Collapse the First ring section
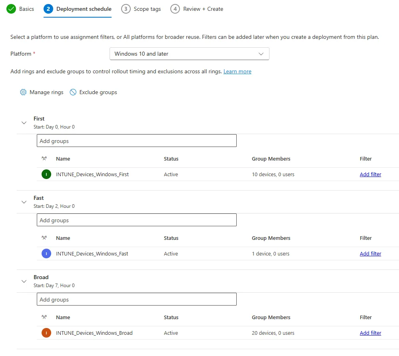 click(x=24, y=123)
